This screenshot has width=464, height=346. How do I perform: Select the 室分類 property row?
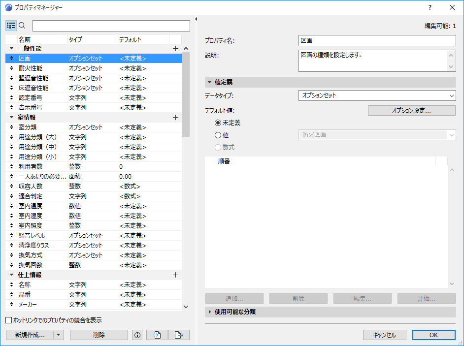click(94, 127)
